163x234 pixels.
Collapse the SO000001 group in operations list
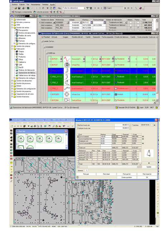click(x=44, y=47)
